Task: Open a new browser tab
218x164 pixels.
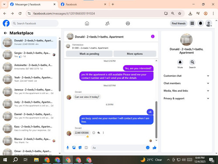Action: point(113,4)
